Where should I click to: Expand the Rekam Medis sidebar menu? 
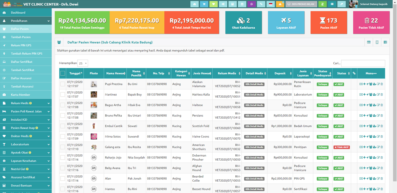pos(26,103)
